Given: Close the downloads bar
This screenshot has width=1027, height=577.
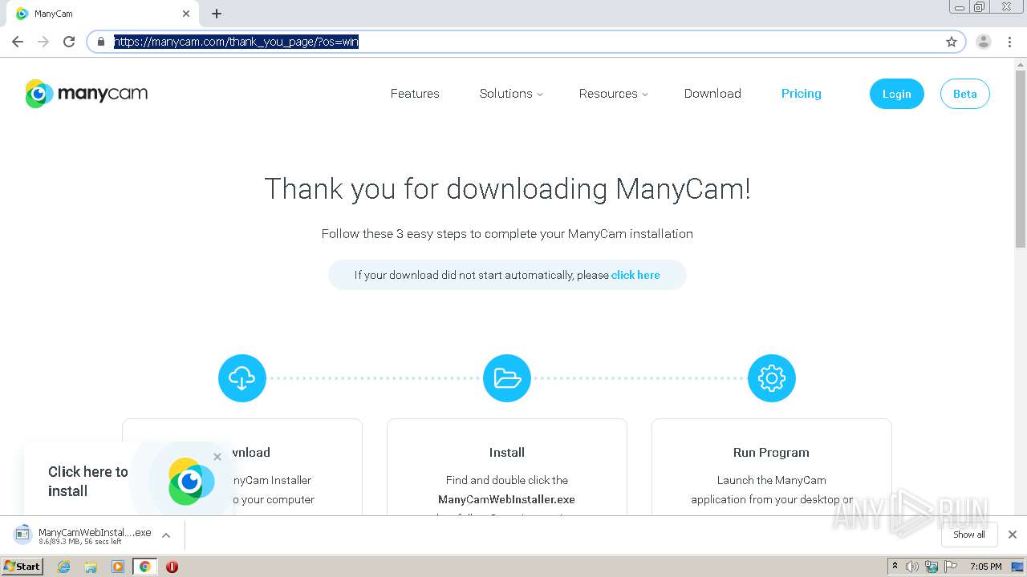Looking at the screenshot, I should [x=1013, y=535].
